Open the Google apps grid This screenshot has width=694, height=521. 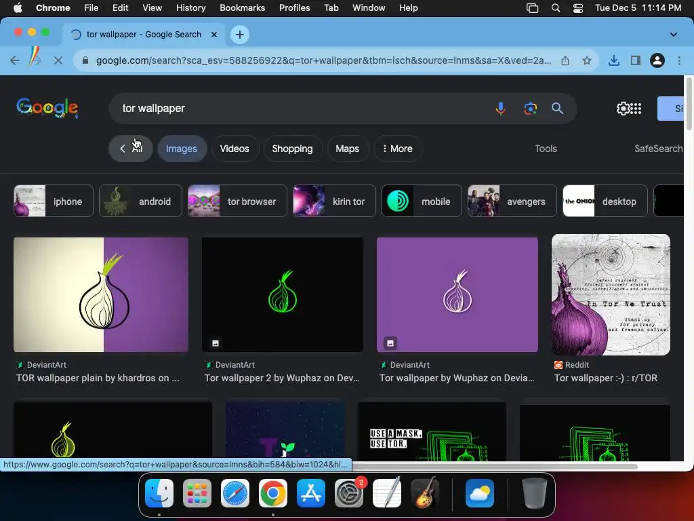click(x=636, y=109)
